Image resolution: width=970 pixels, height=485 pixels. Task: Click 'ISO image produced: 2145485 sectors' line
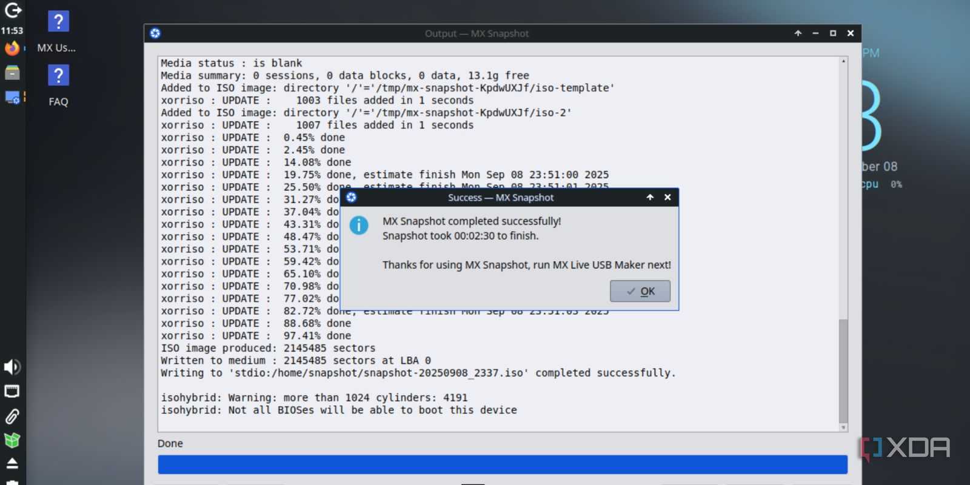coord(268,348)
